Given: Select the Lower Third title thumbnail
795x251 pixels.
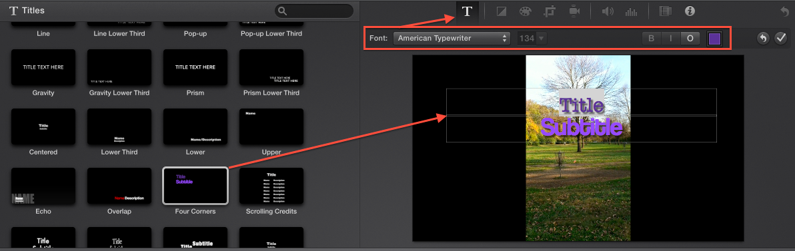Looking at the screenshot, I should point(119,126).
